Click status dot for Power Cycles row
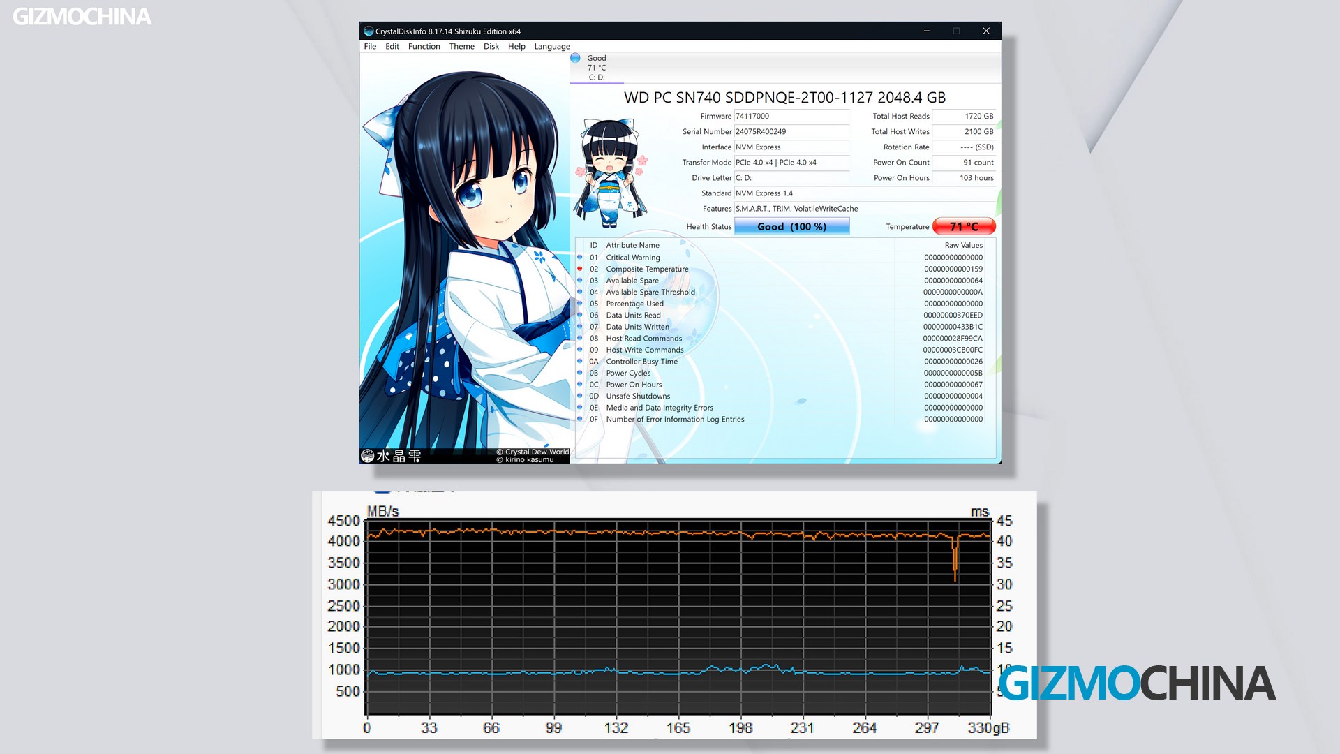 coord(579,373)
